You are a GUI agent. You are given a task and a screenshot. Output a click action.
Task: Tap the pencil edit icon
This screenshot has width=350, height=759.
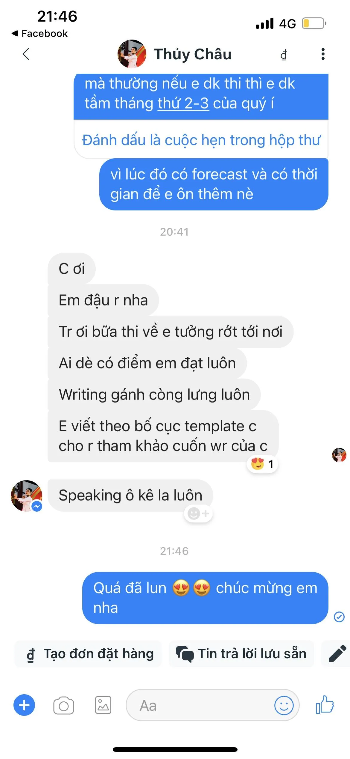pyautogui.click(x=337, y=654)
